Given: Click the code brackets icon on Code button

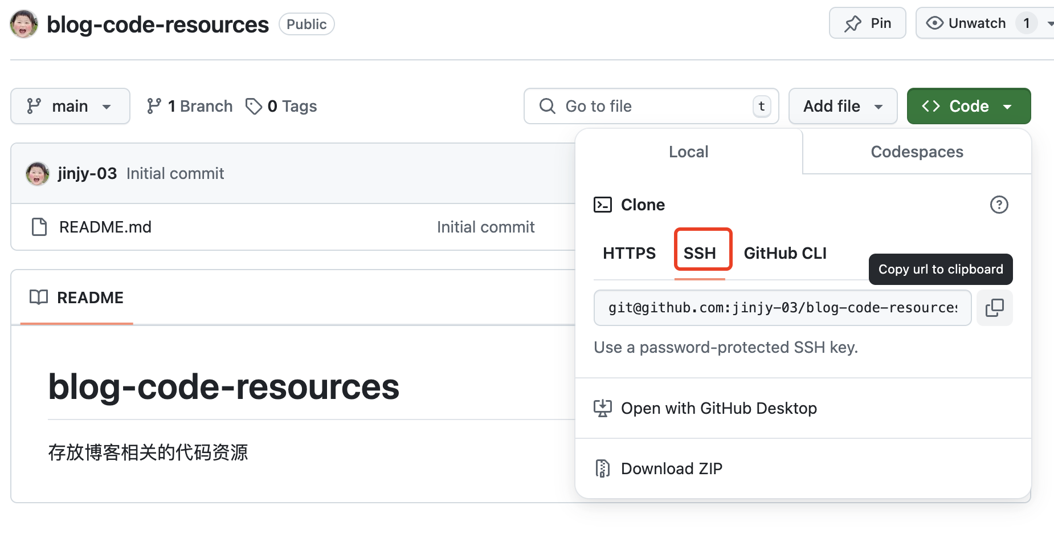Looking at the screenshot, I should [x=930, y=106].
